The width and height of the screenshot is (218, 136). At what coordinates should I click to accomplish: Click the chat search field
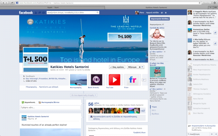pos(199,134)
